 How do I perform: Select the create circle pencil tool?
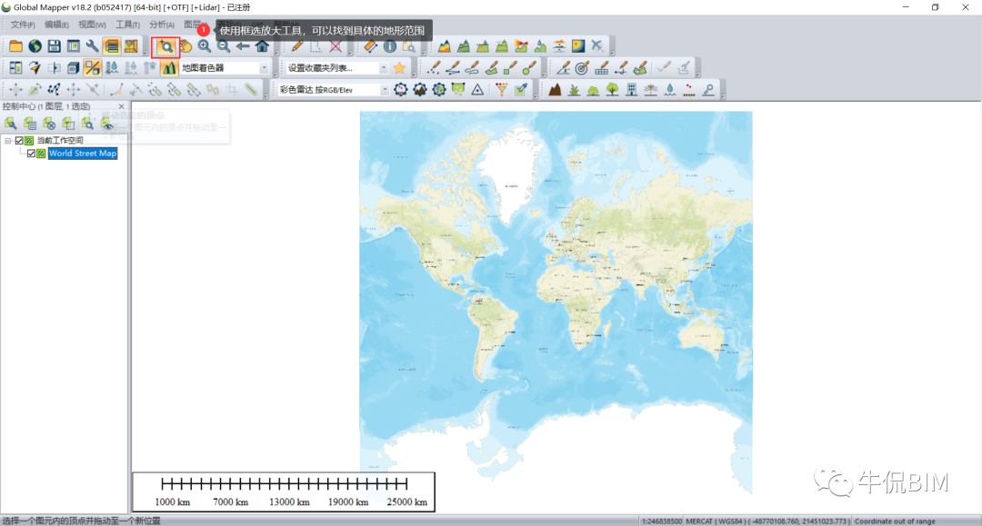click(530, 67)
